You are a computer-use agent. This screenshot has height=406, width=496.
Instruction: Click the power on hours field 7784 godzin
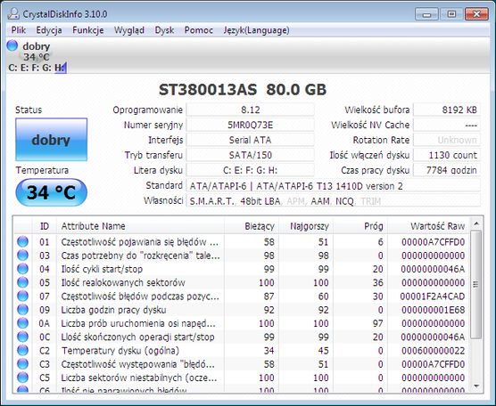coord(447,170)
